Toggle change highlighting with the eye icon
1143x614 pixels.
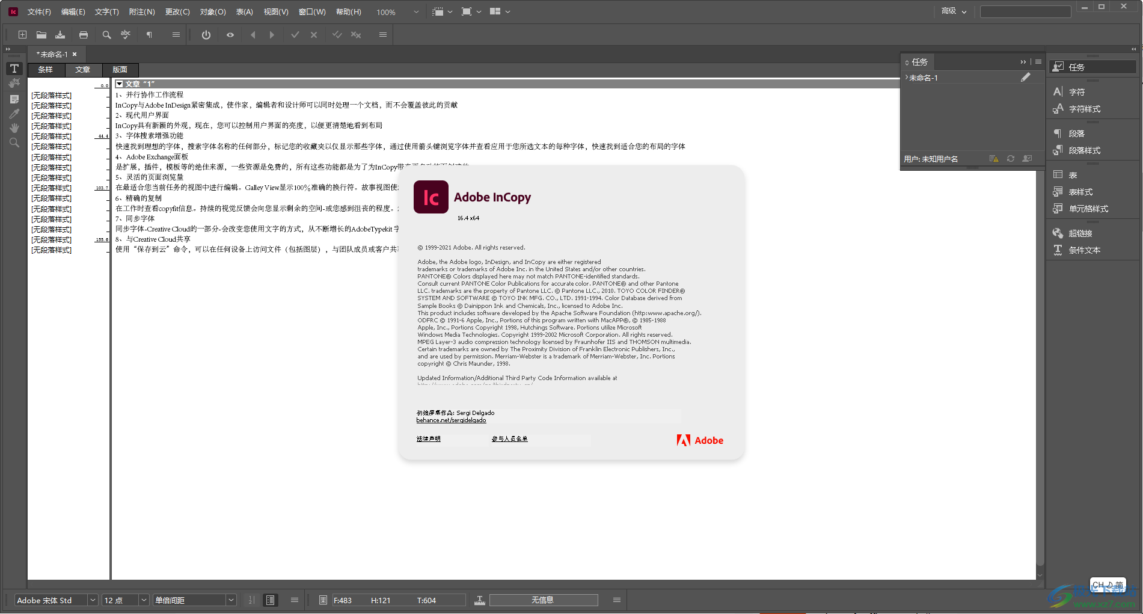coord(230,34)
